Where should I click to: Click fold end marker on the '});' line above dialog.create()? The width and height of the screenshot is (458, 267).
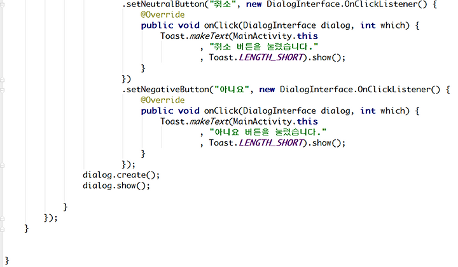click(x=3, y=165)
